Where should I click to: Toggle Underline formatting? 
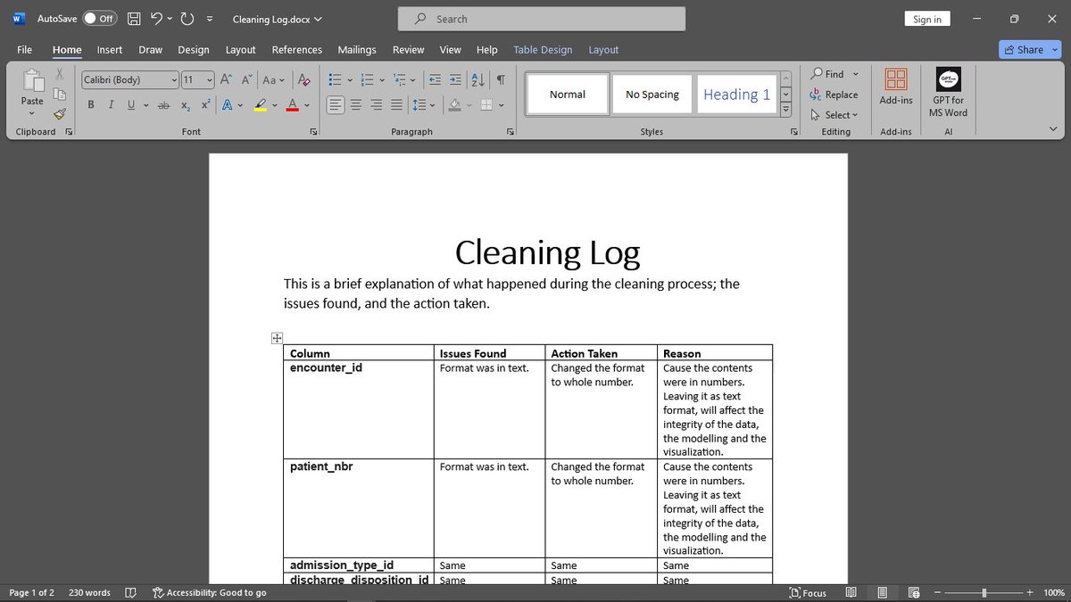click(131, 105)
